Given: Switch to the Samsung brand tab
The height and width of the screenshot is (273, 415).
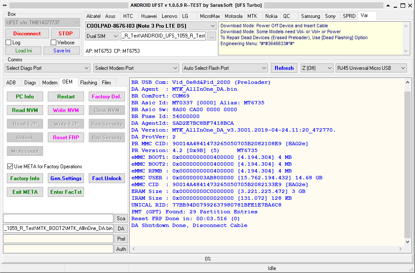Looking at the screenshot, I should pyautogui.click(x=311, y=16).
